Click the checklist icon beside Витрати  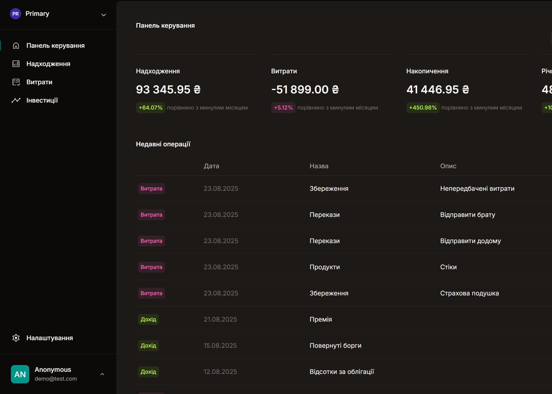(16, 82)
